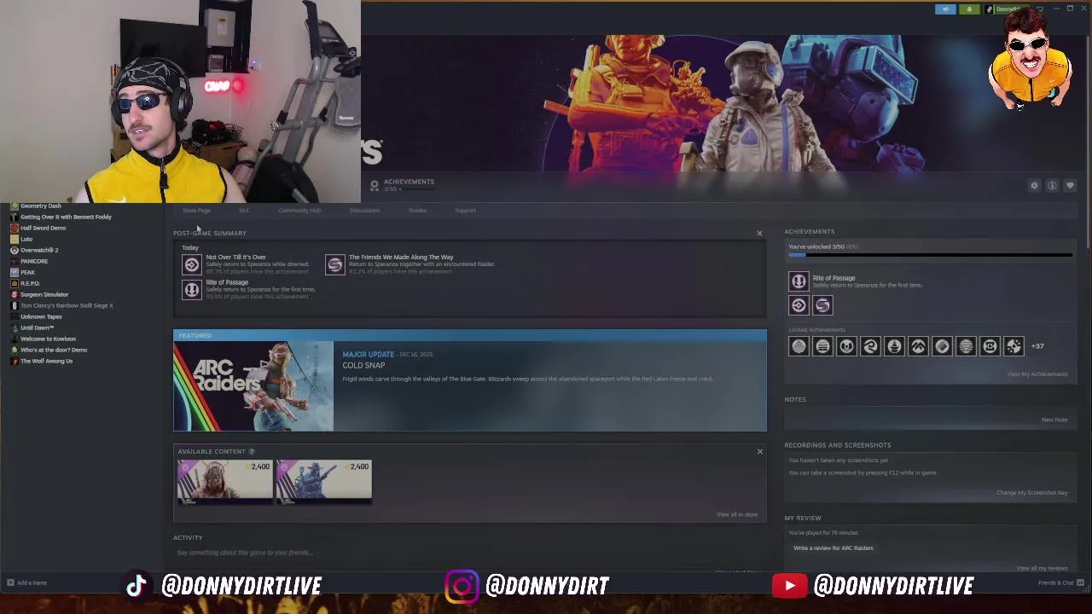Click Write a review for ARC Raiders

(x=834, y=548)
